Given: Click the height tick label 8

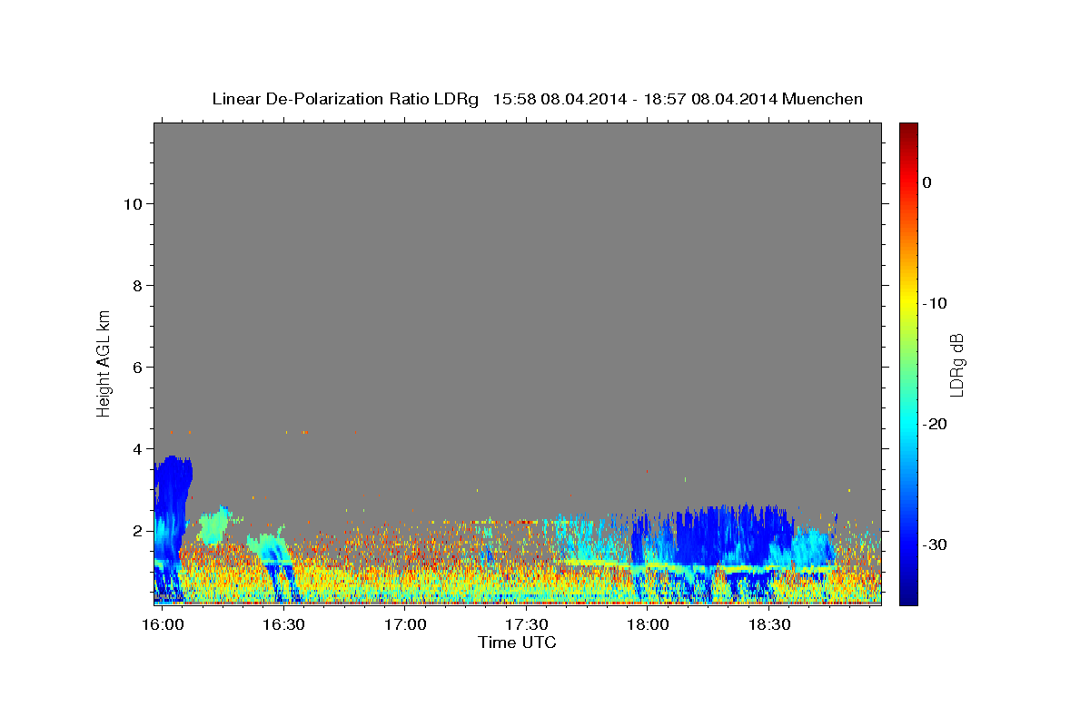Looking at the screenshot, I should point(137,285).
